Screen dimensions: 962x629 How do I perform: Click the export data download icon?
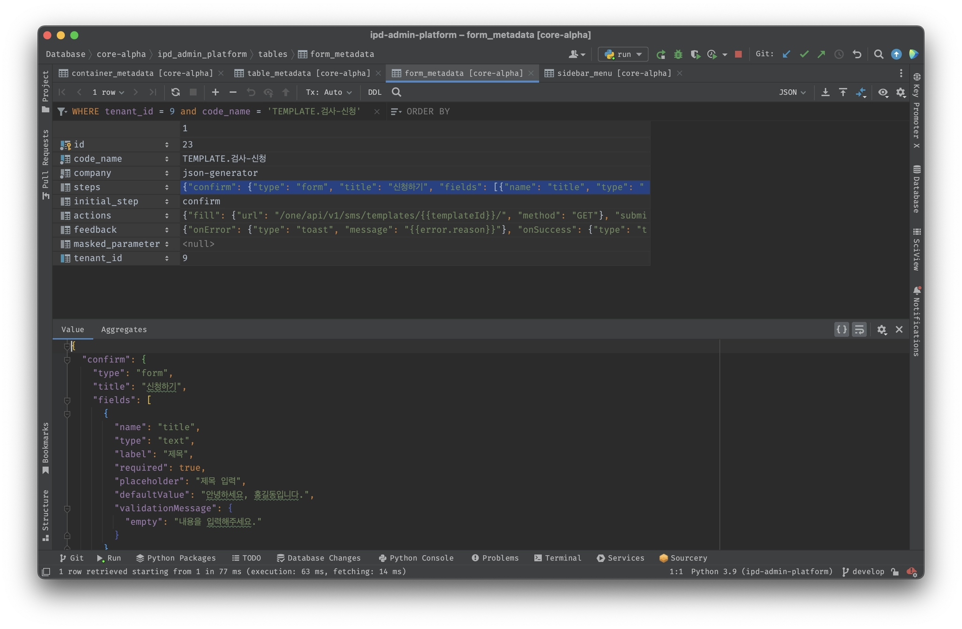click(x=825, y=92)
